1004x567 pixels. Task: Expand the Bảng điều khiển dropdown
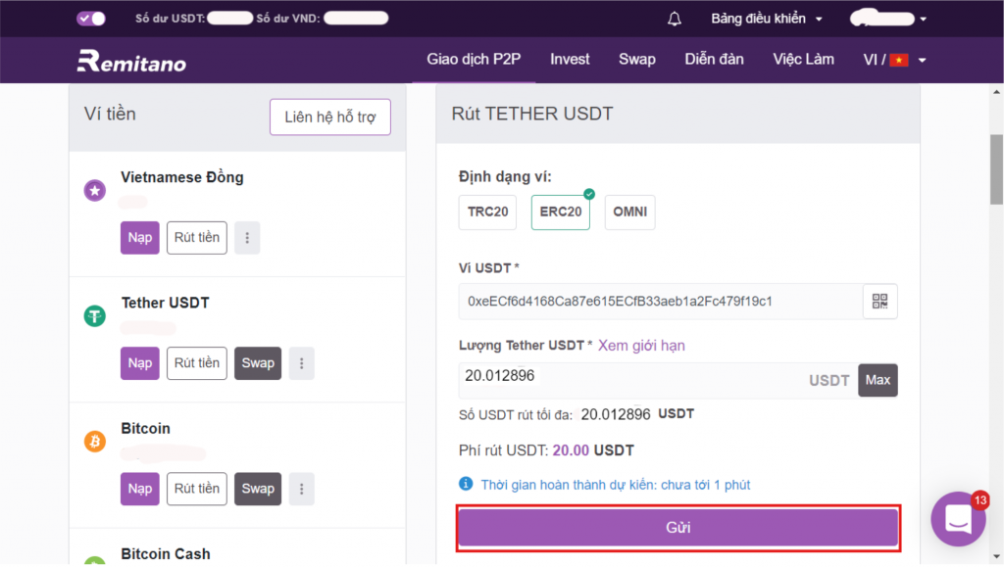click(x=767, y=19)
